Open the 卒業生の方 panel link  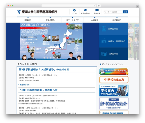[x=114, y=54]
